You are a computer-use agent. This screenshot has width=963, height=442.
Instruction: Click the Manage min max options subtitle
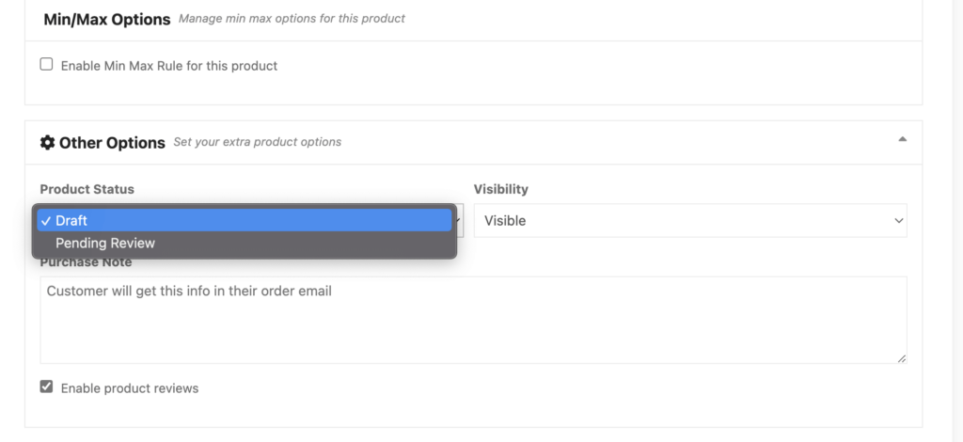point(292,19)
